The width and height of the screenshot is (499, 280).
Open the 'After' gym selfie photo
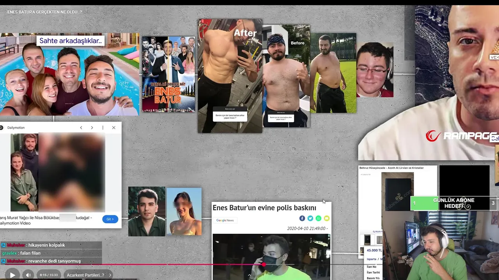(230, 76)
